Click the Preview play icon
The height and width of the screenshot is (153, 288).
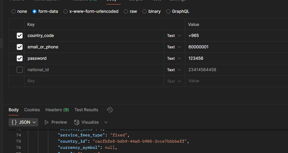tap(47, 122)
